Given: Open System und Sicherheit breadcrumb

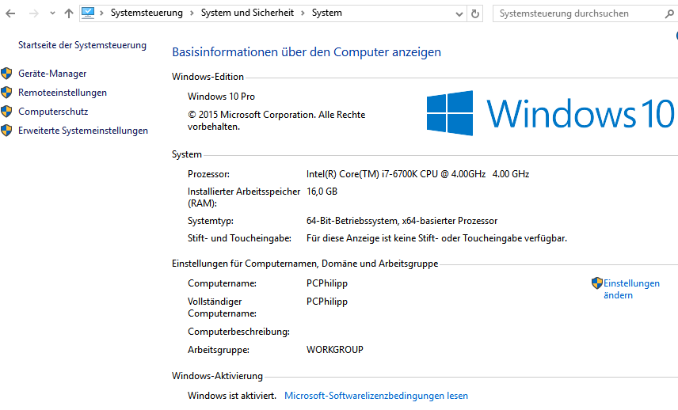Looking at the screenshot, I should coord(247,13).
